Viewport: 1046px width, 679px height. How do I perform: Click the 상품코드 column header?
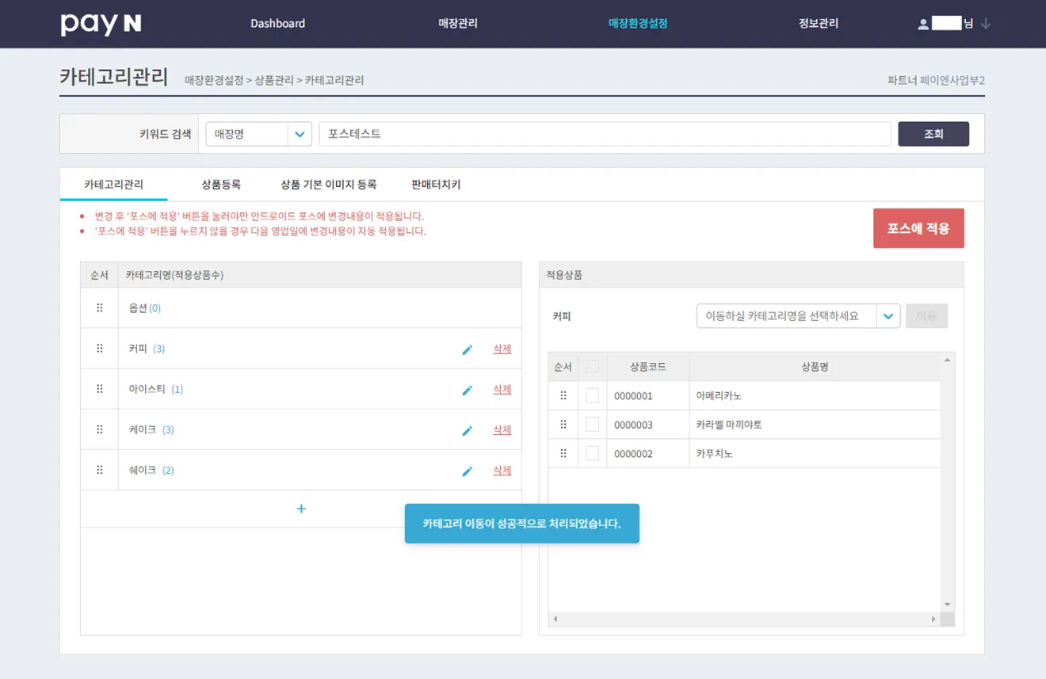(x=648, y=367)
